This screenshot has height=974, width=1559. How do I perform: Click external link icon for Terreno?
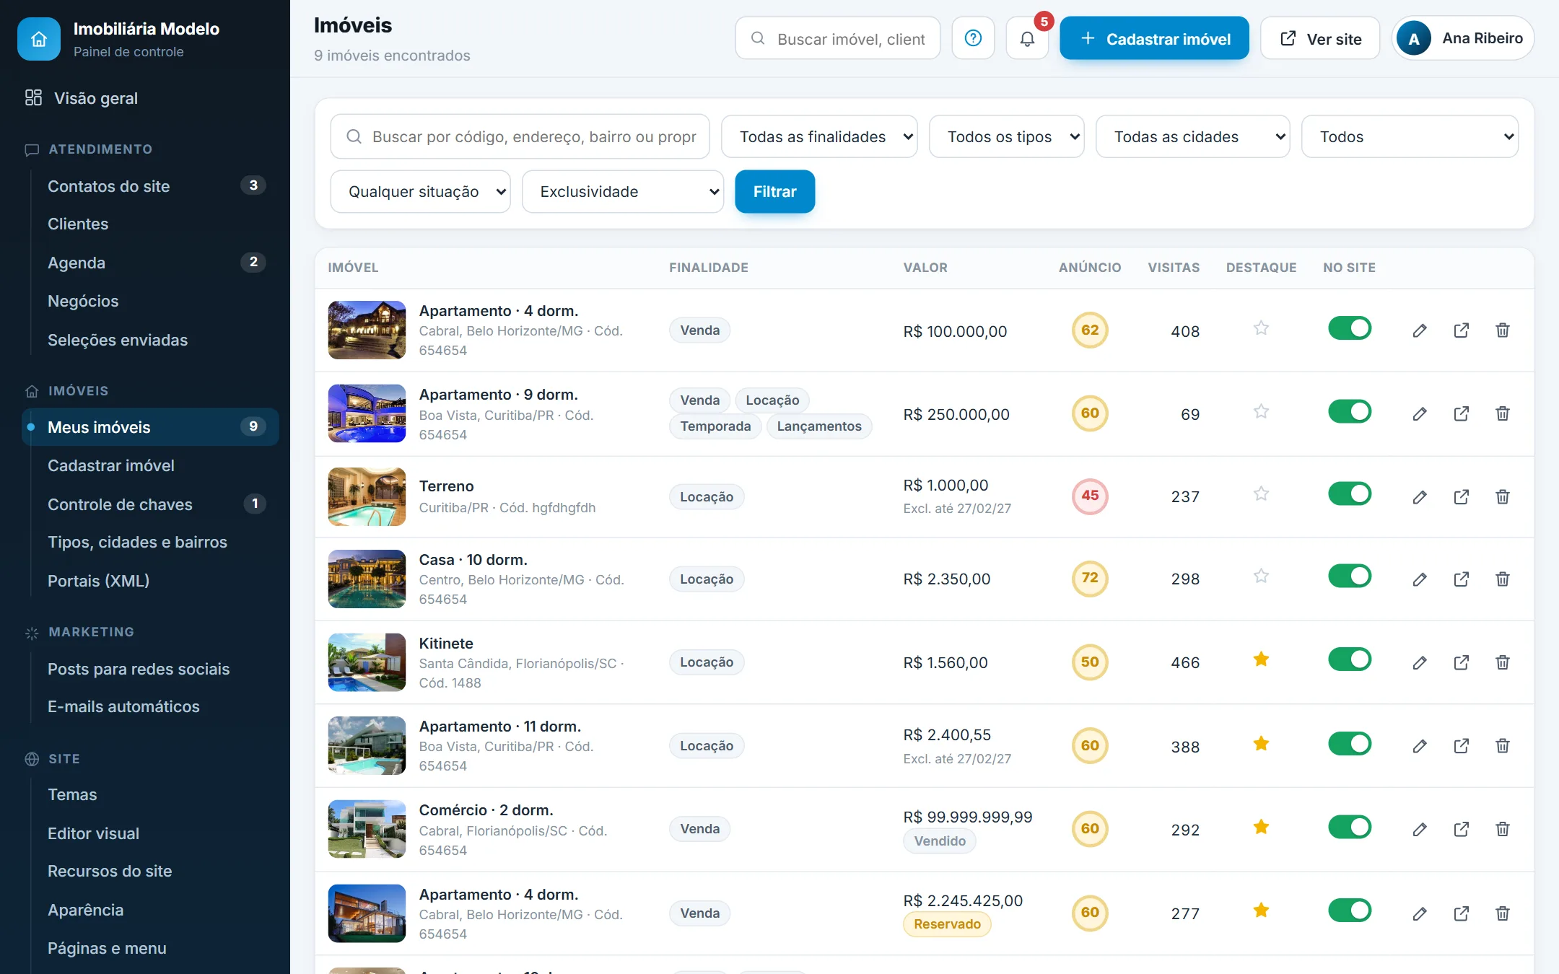coord(1462,496)
